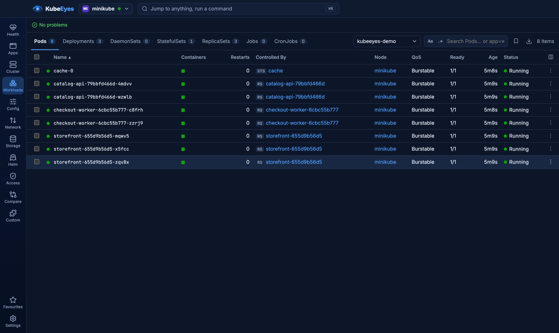Go to Cluster view in sidebar
Viewport: 559px width, 333px height.
click(x=13, y=67)
